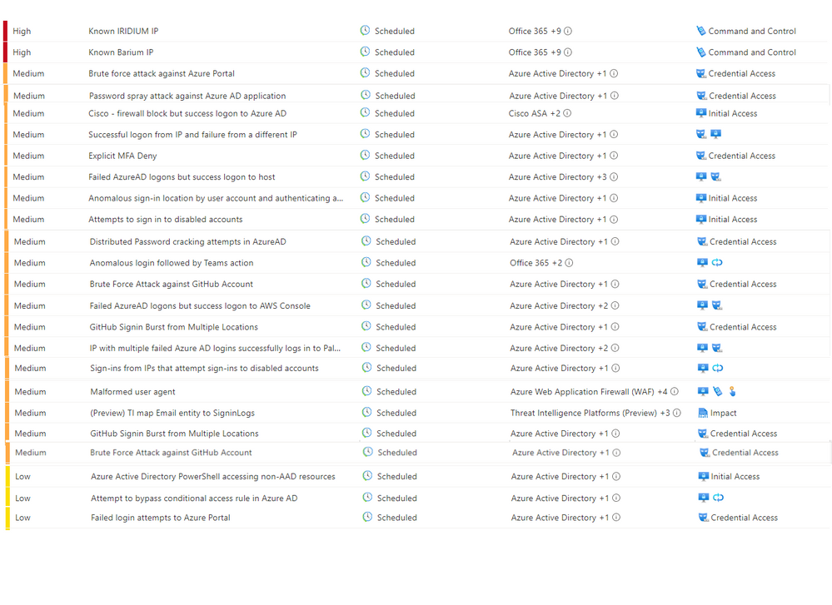Click Credential Access mask icon in Failed AzureAD logons to AWS Console row
This screenshot has height=605, width=832.
click(717, 305)
